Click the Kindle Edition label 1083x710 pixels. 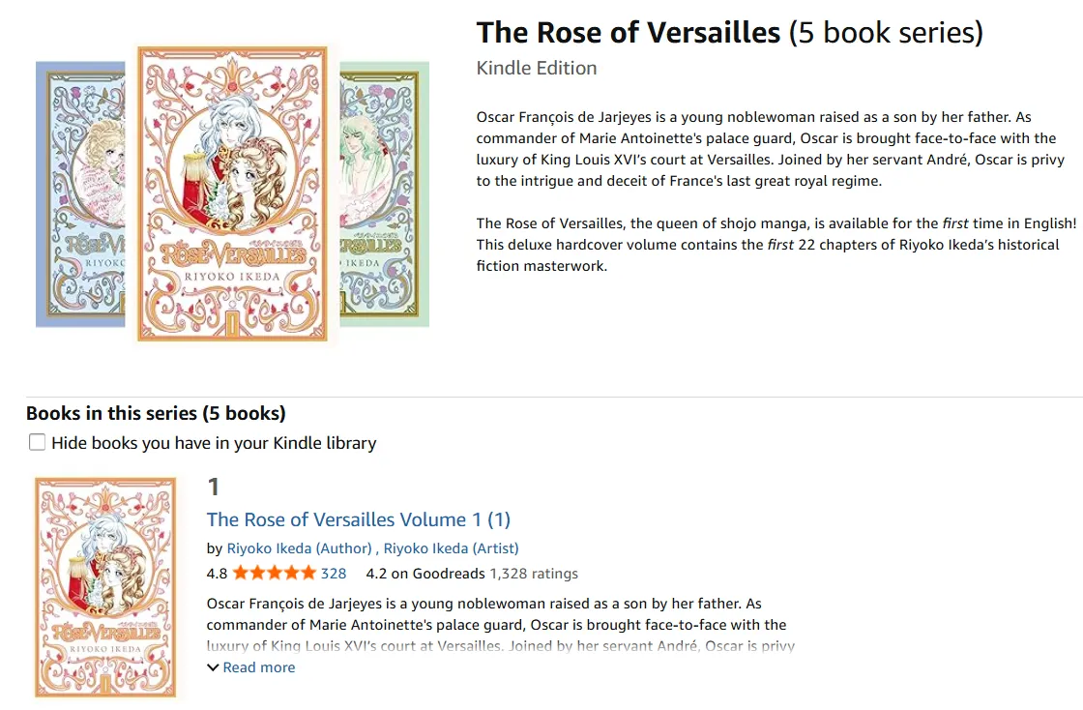(537, 68)
